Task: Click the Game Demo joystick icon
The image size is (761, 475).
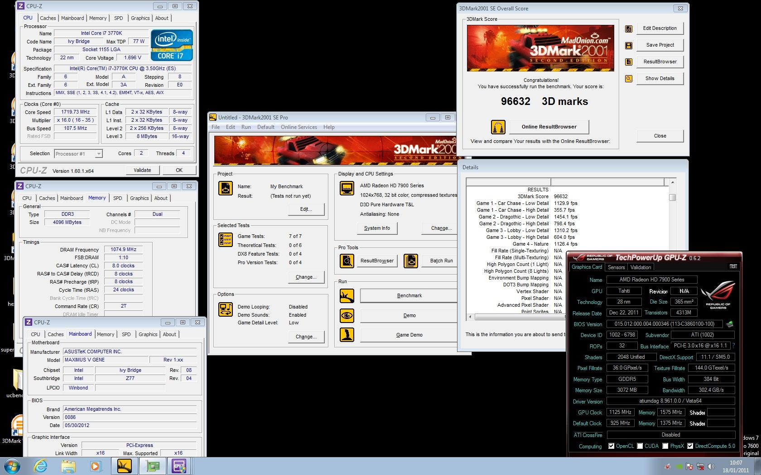Action: pyautogui.click(x=347, y=335)
